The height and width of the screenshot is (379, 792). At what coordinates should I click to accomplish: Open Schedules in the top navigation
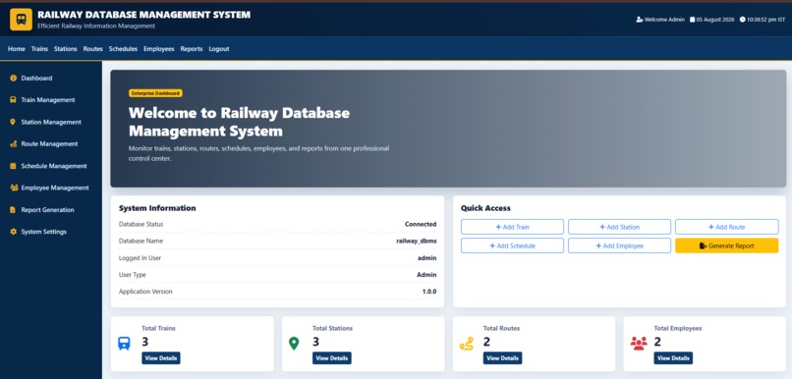(123, 49)
